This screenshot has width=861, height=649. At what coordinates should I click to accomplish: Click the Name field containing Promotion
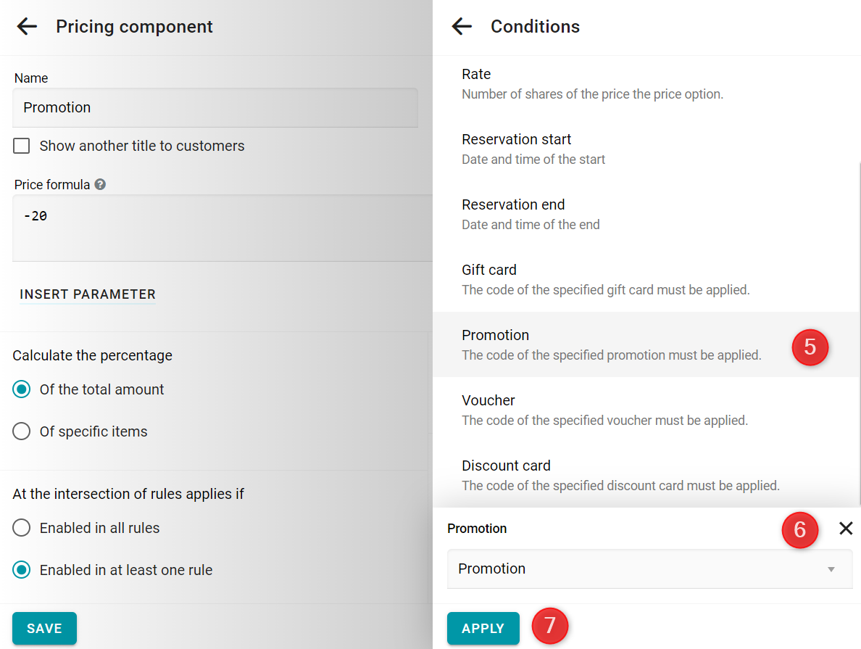point(215,108)
